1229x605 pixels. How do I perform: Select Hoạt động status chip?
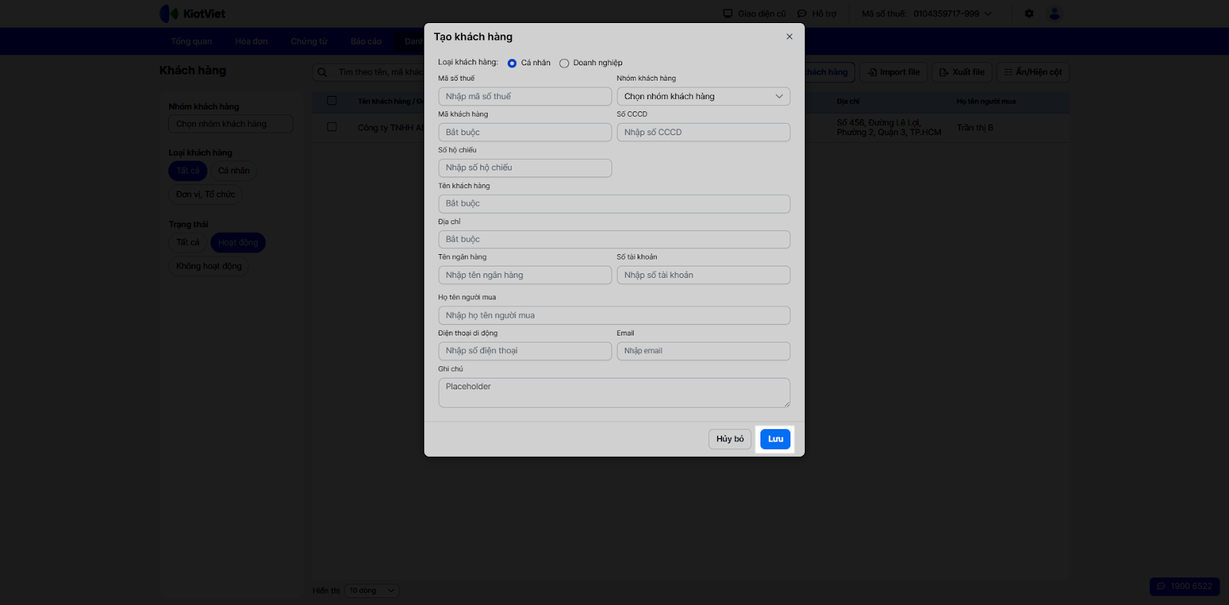point(238,243)
